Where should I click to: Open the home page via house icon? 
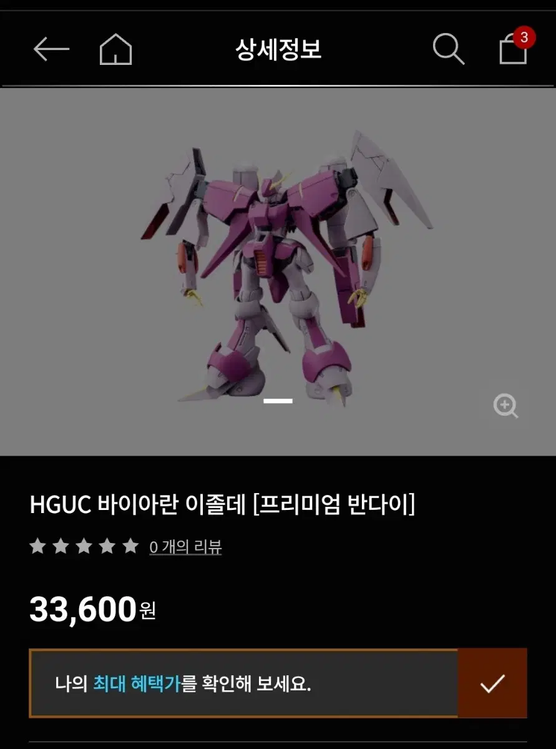(116, 49)
